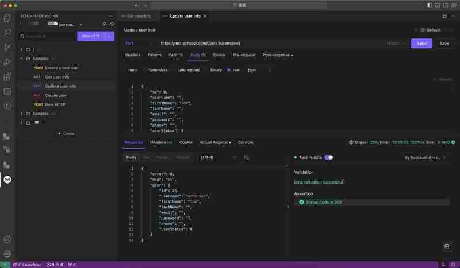The image size is (460, 268).
Task: Close the Update user info tab
Action: pos(205,16)
